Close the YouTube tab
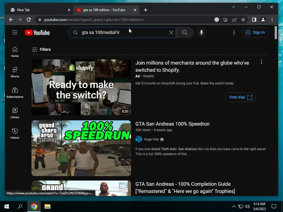 pyautogui.click(x=135, y=10)
